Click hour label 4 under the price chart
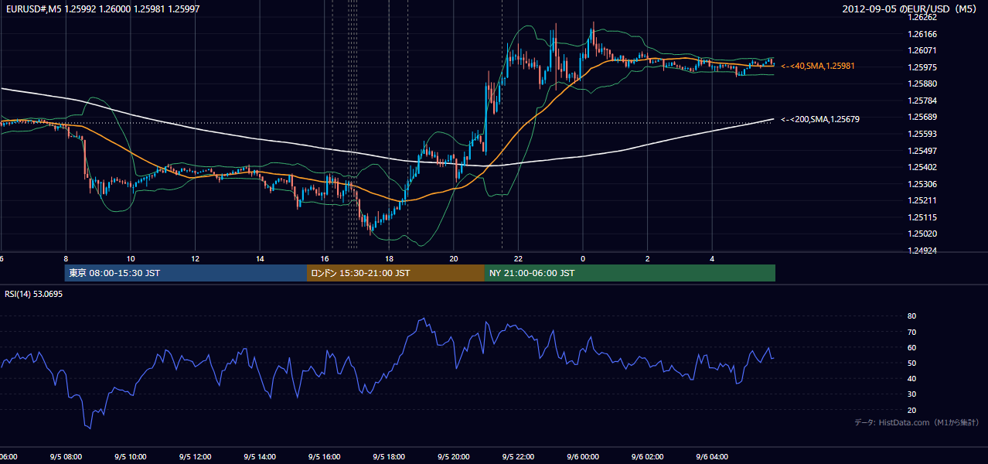Viewport: 988px width, 464px height. click(x=712, y=258)
